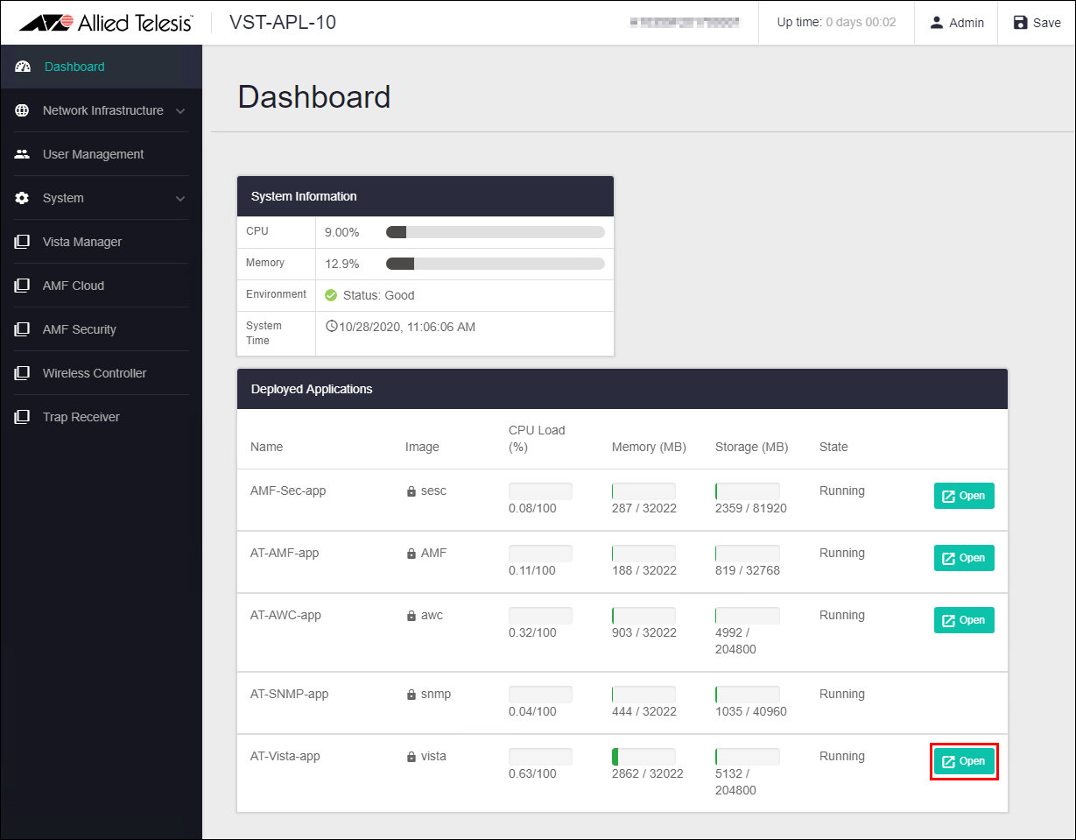The height and width of the screenshot is (840, 1076).
Task: Open Trap Receiver sidebar item
Action: [x=81, y=417]
